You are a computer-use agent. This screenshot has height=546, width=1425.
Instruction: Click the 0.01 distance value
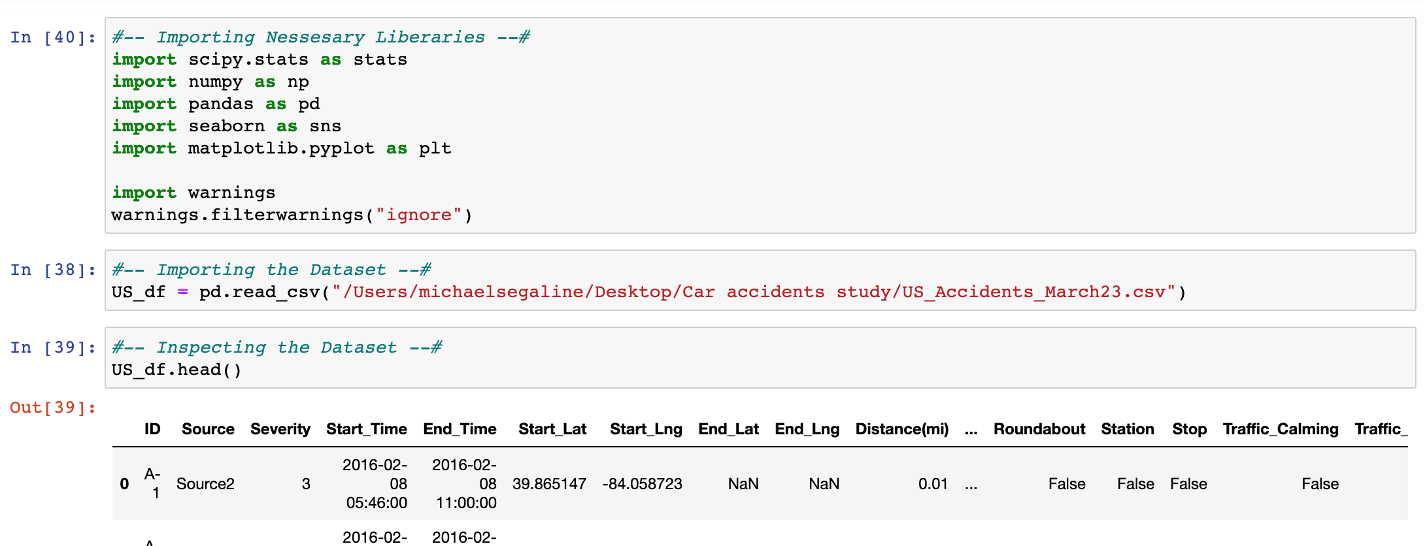[x=933, y=484]
